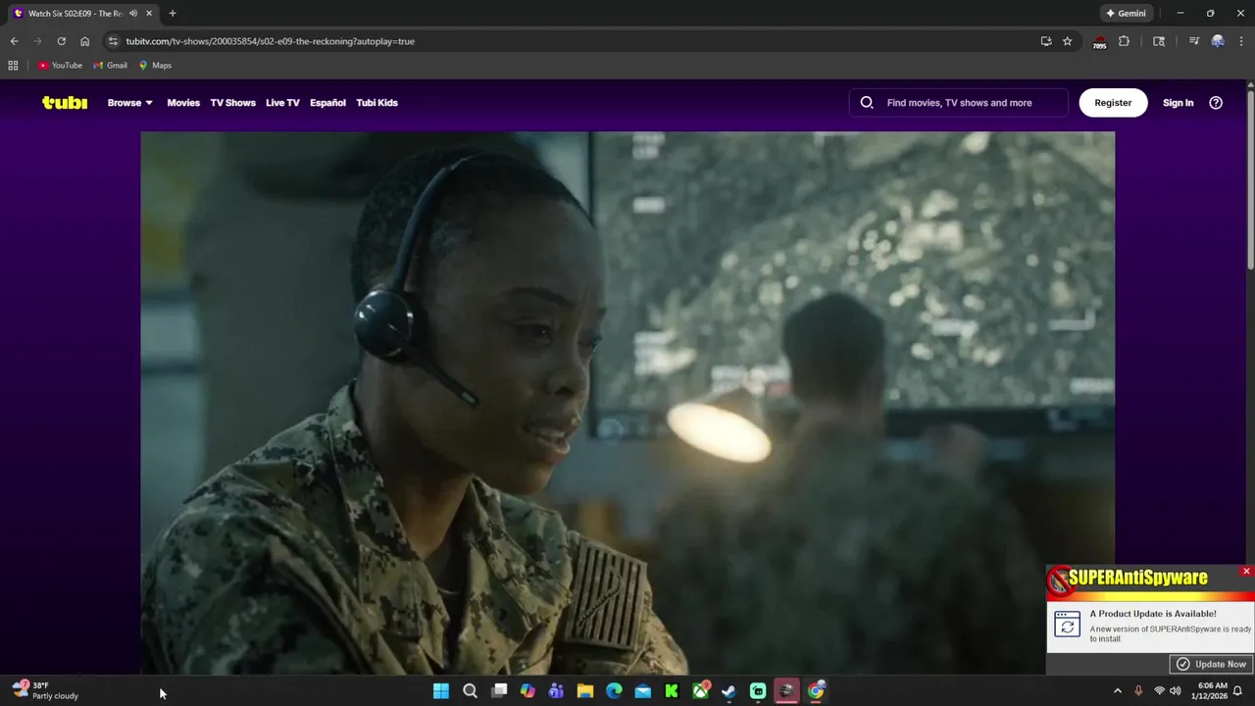Open File Explorer from the taskbar
1255x706 pixels.
pos(585,691)
